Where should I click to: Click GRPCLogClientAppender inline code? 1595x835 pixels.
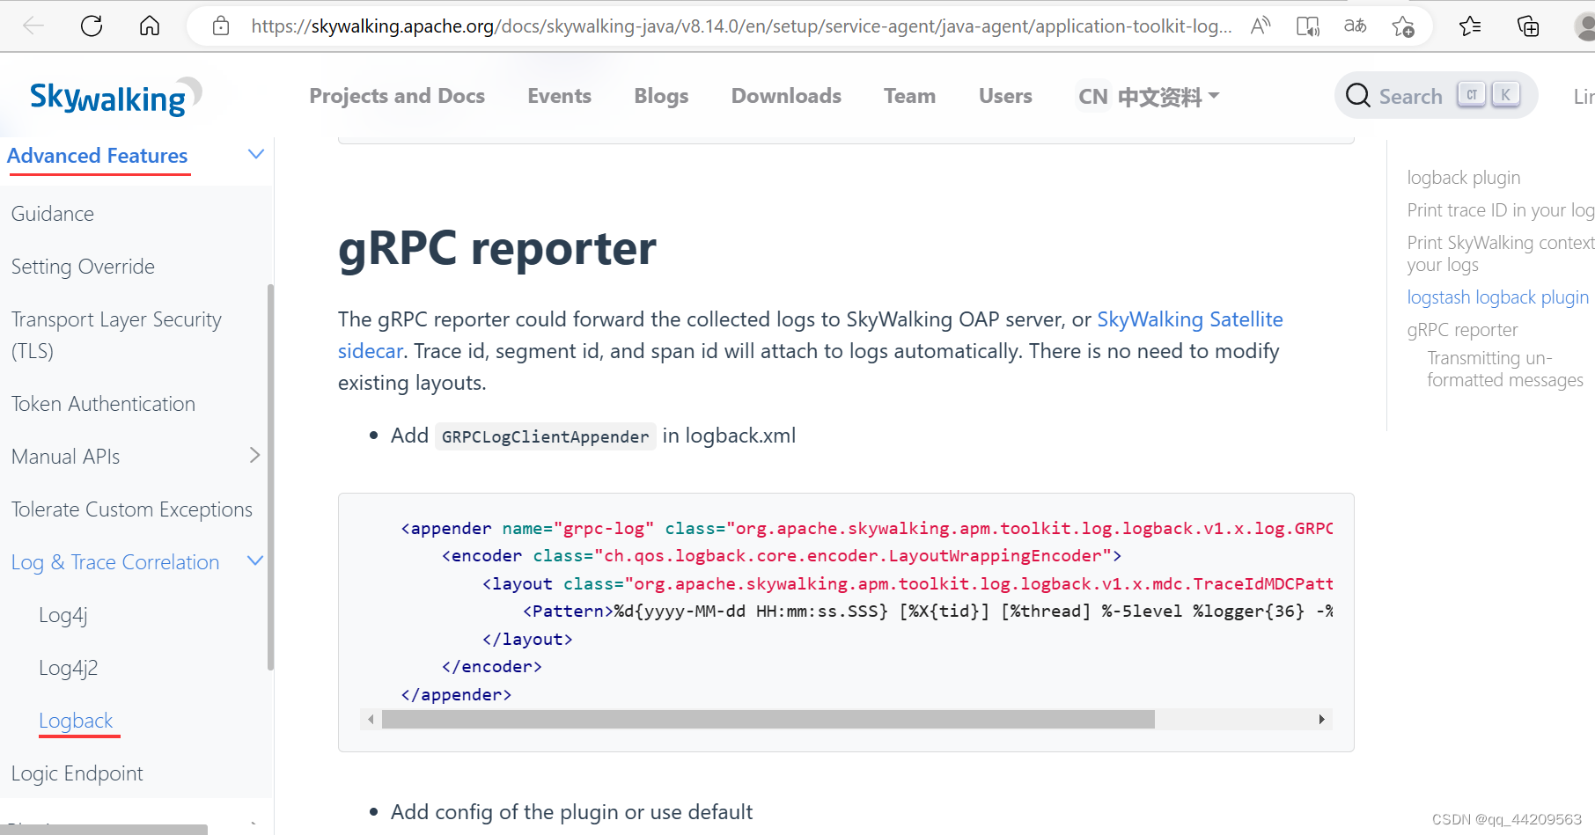(x=546, y=436)
